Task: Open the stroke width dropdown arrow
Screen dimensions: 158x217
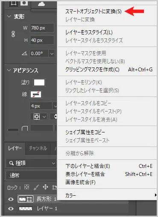Action: pos(55,106)
